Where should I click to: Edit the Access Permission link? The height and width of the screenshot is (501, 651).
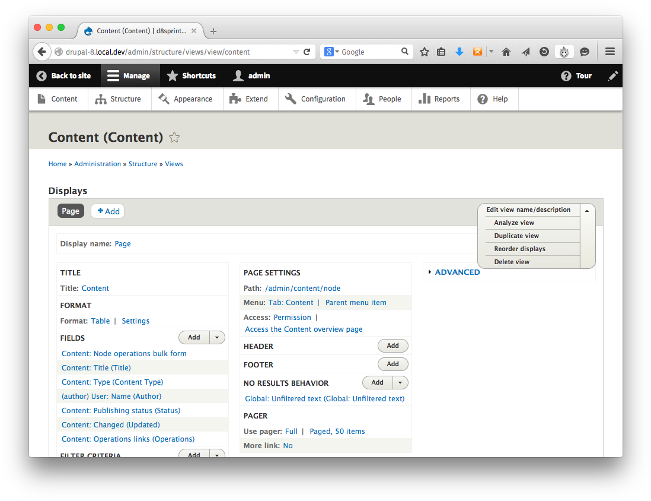click(292, 317)
